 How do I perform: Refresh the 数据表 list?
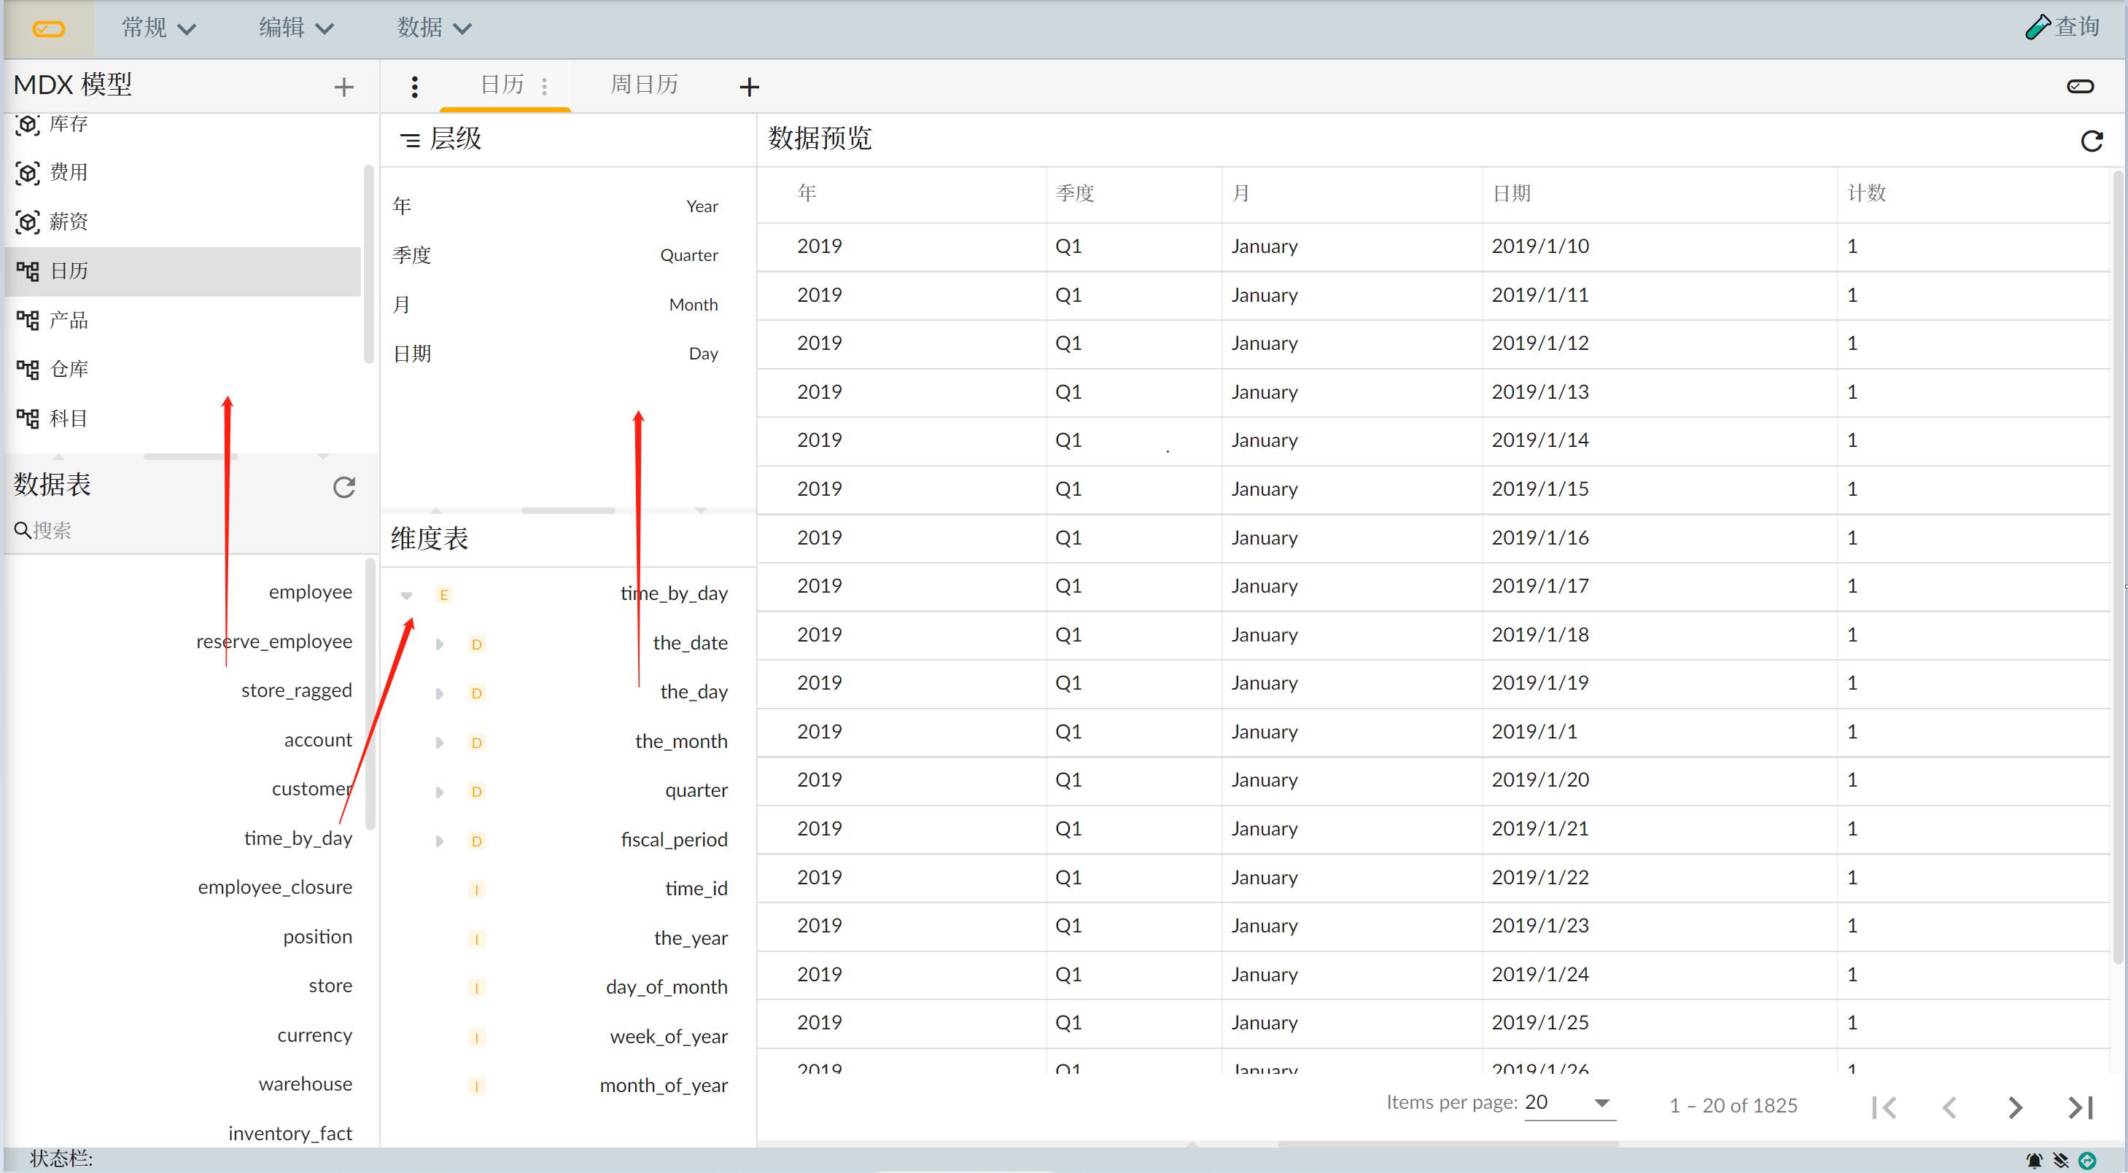click(343, 486)
